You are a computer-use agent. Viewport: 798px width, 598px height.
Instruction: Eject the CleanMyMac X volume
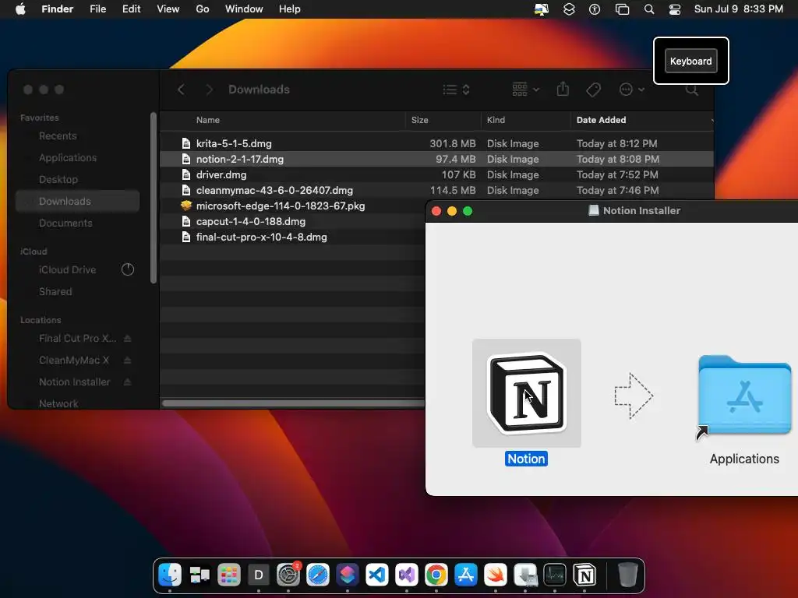point(127,360)
